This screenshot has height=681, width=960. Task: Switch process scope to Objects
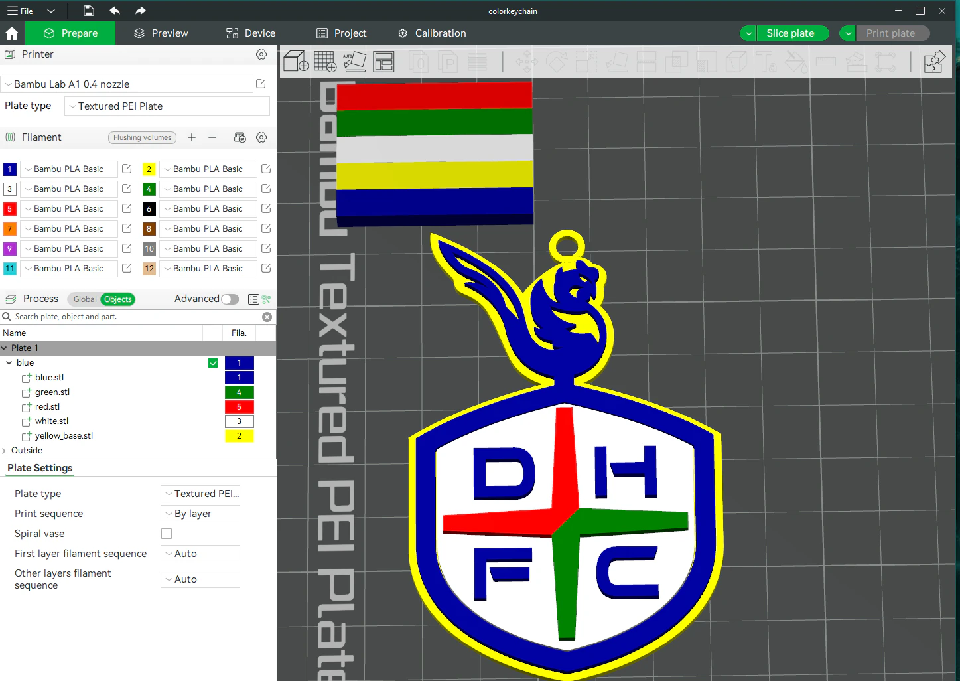coord(118,299)
